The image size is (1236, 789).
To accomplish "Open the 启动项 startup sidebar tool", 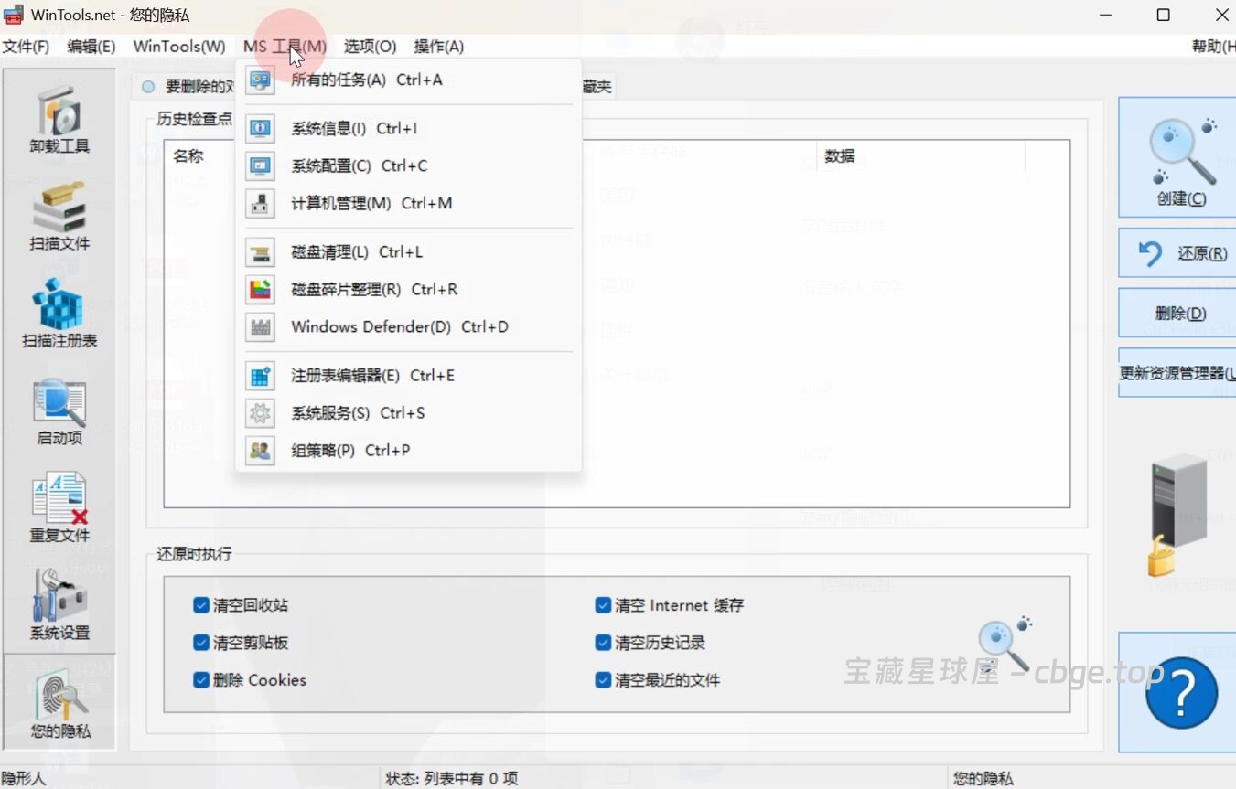I will [x=59, y=411].
